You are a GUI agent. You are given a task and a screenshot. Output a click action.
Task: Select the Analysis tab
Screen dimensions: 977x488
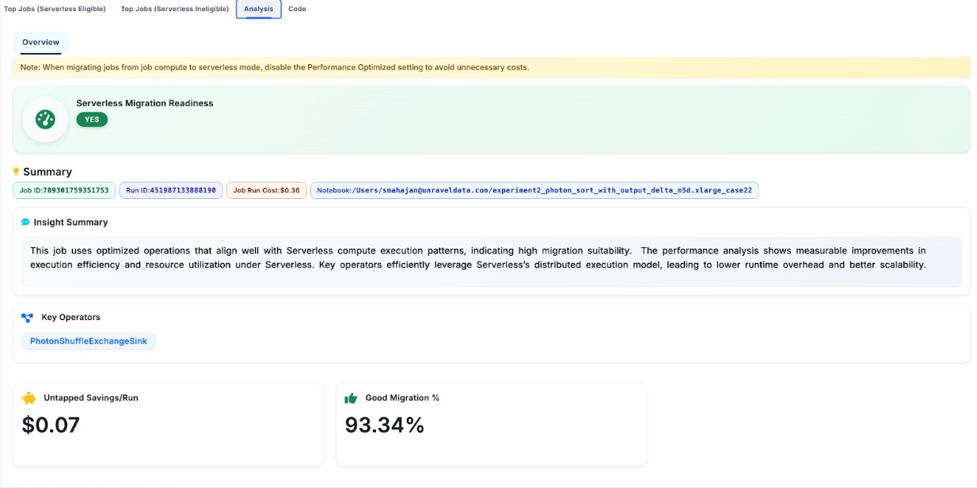tap(258, 10)
